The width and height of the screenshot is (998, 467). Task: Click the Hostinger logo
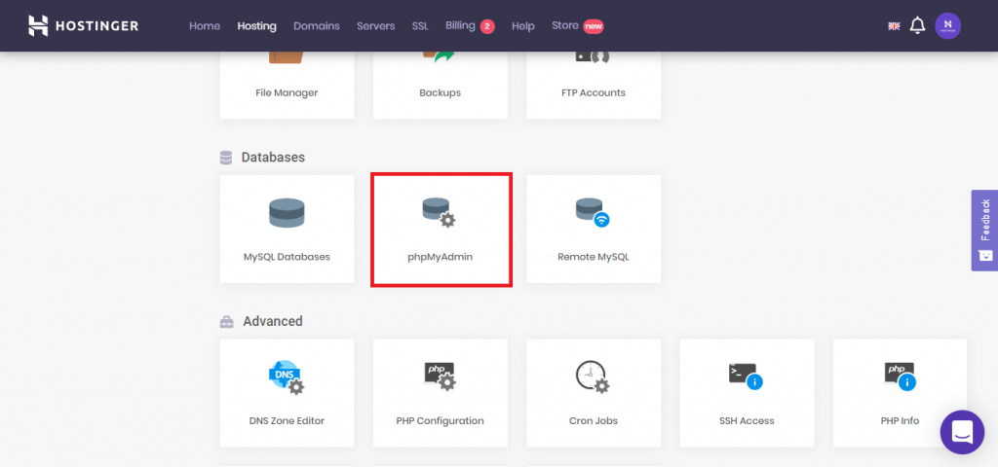click(x=84, y=25)
